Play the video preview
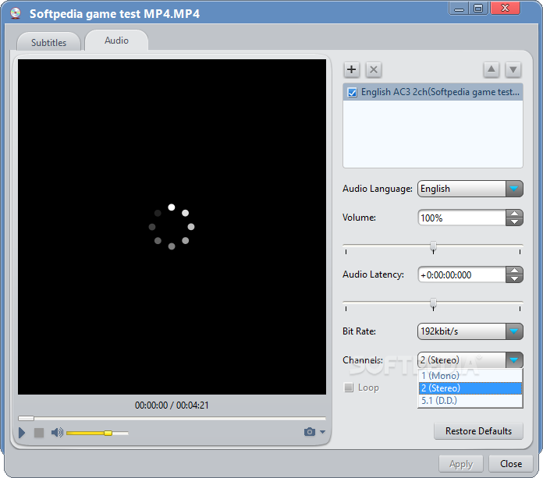The width and height of the screenshot is (543, 478). 22,433
